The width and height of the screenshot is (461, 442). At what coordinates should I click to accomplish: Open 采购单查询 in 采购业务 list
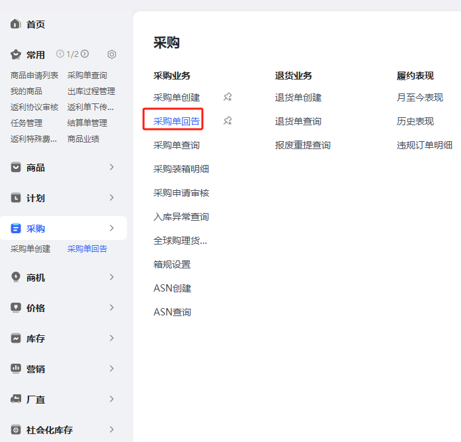tap(176, 145)
